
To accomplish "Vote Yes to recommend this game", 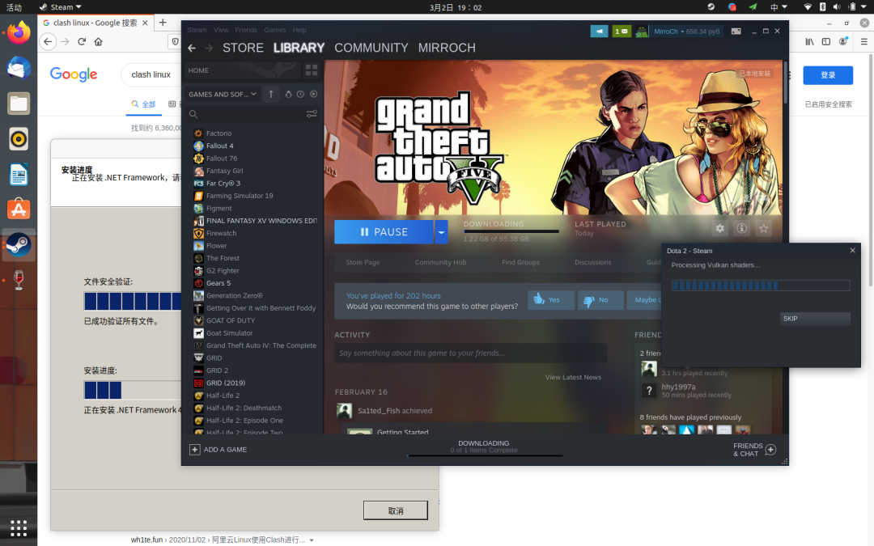I will tap(551, 300).
